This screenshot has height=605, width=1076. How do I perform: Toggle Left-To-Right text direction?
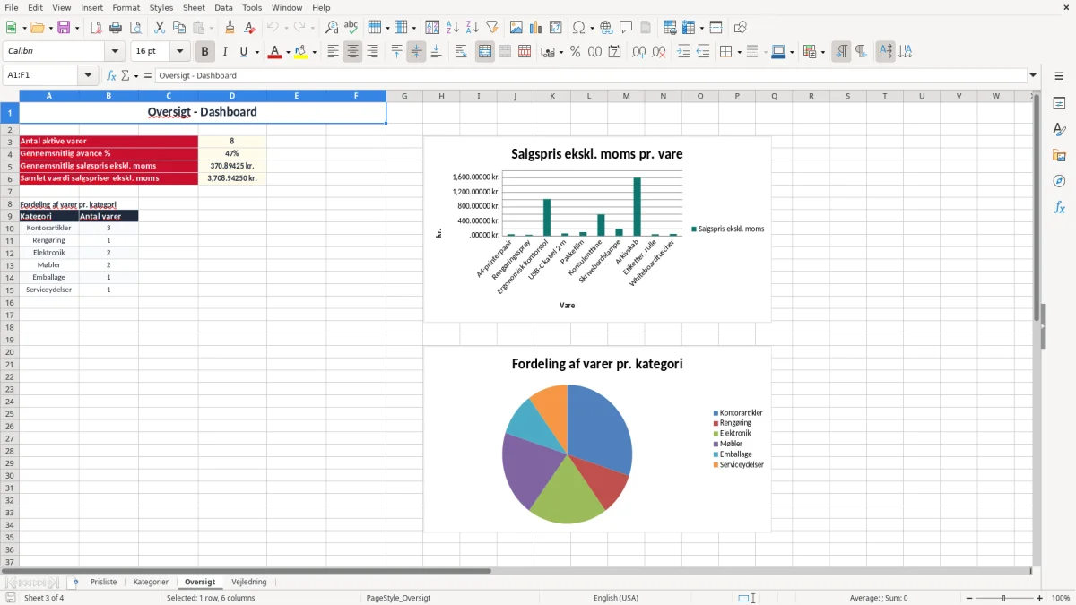[841, 52]
